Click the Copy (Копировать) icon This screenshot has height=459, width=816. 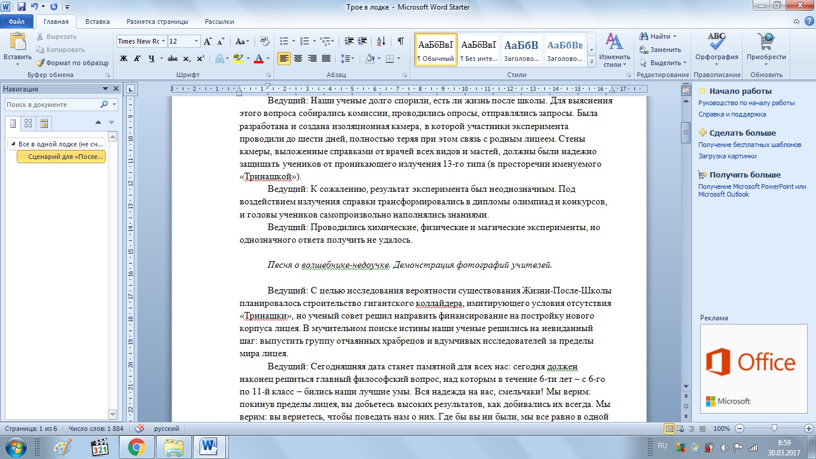[x=40, y=50]
